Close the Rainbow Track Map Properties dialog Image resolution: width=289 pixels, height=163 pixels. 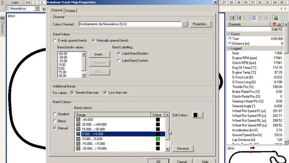pyautogui.click(x=215, y=2)
